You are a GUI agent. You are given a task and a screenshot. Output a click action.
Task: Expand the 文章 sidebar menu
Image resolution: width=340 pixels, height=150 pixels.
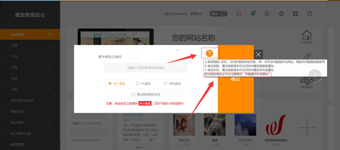pyautogui.click(x=30, y=46)
